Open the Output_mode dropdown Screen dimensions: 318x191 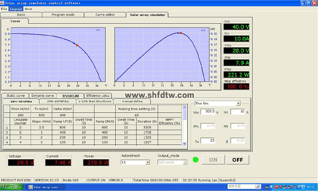[184, 162]
